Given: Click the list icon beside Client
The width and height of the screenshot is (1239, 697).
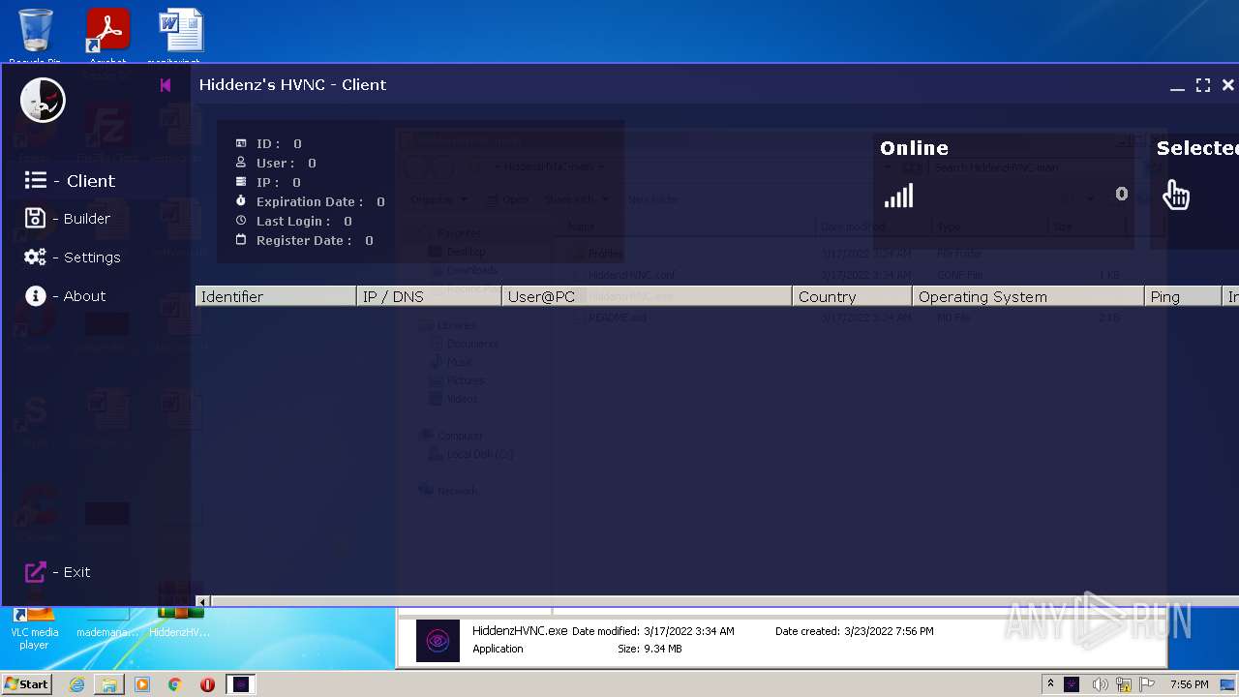Looking at the screenshot, I should [x=36, y=180].
